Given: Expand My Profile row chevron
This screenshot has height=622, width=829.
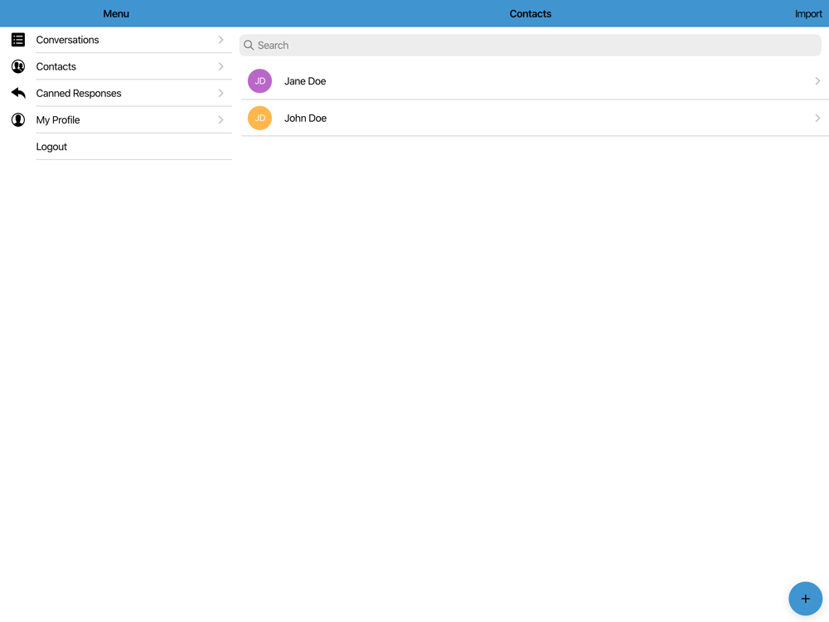Looking at the screenshot, I should point(221,119).
